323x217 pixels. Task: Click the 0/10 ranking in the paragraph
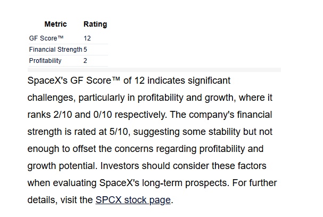pos(103,115)
